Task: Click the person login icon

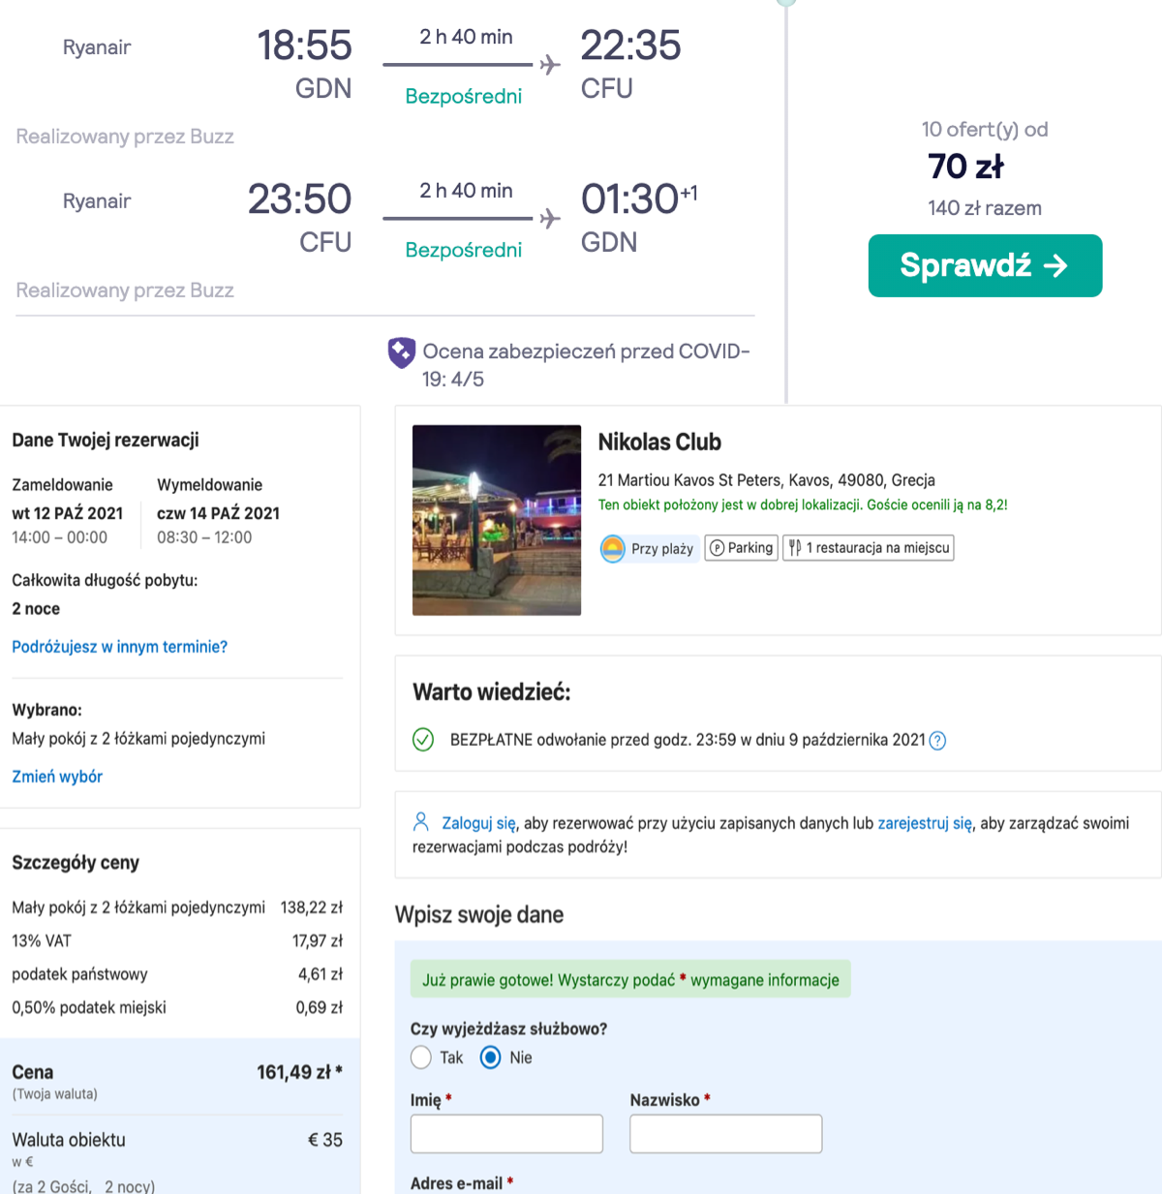Action: 421,822
